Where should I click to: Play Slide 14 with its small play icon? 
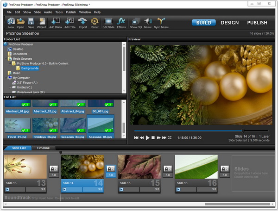pos(64,189)
